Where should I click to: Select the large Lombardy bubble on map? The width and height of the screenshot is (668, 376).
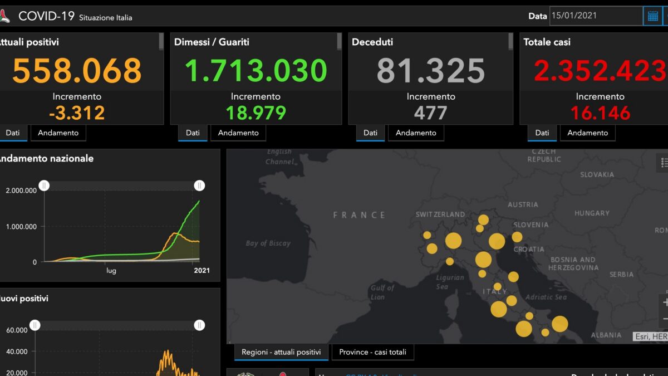tap(453, 241)
